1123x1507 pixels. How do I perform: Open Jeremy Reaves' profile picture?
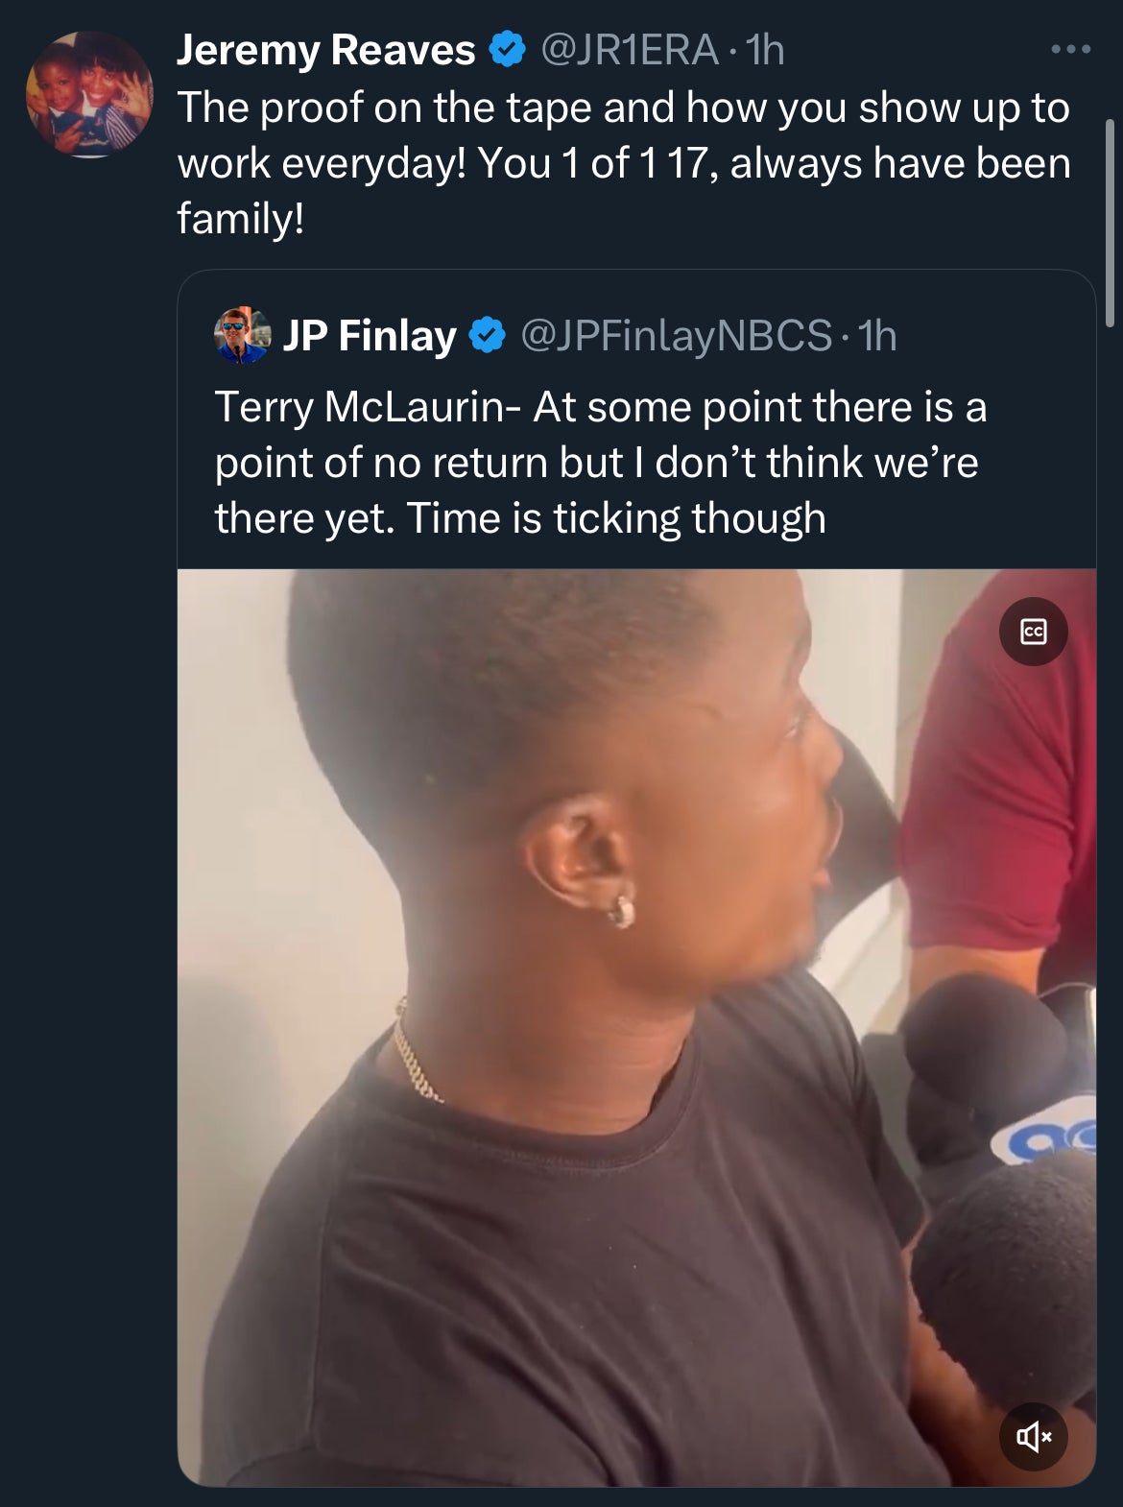click(89, 94)
